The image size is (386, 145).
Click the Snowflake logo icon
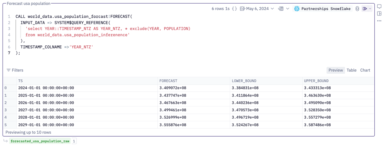coord(297,9)
